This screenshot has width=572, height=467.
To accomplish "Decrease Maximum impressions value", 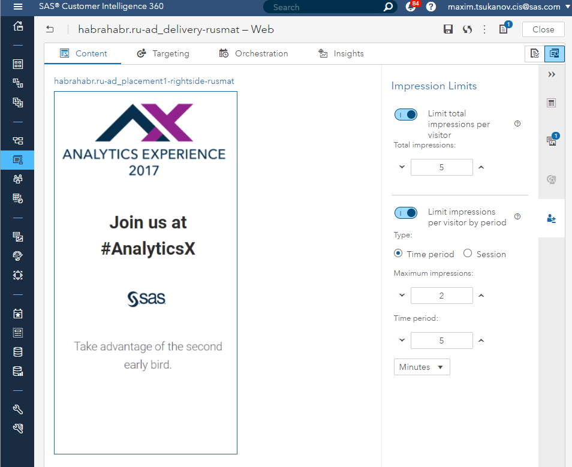I will tap(402, 295).
